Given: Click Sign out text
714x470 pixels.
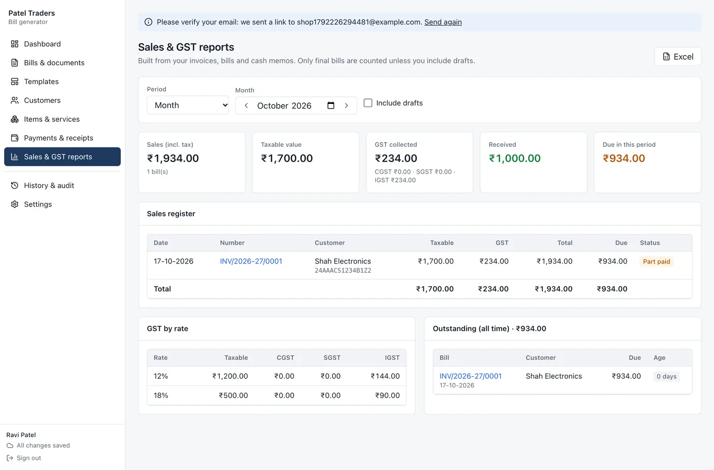Looking at the screenshot, I should click(x=29, y=458).
